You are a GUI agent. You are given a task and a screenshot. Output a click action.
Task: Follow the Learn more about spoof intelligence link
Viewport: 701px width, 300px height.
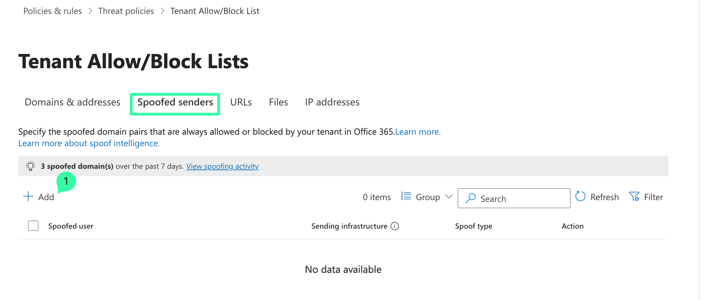[89, 143]
